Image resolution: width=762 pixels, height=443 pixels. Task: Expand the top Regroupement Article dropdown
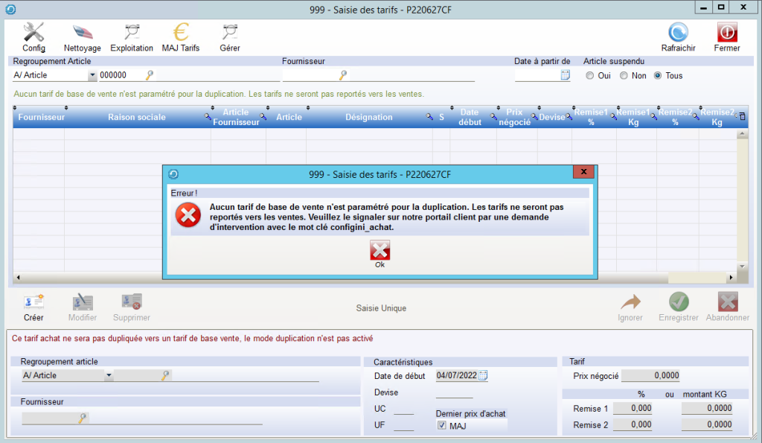[92, 75]
